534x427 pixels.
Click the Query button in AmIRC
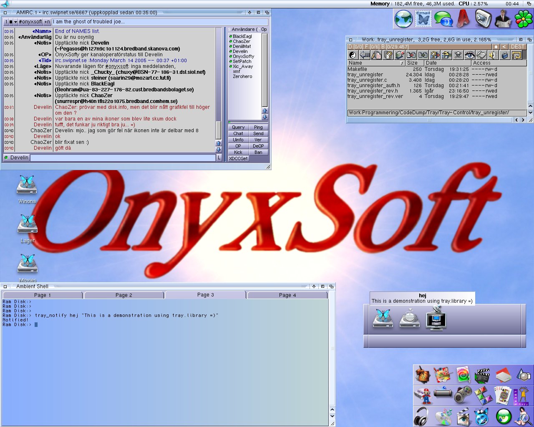point(238,127)
